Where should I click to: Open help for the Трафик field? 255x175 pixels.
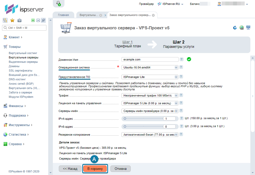tap(181, 95)
